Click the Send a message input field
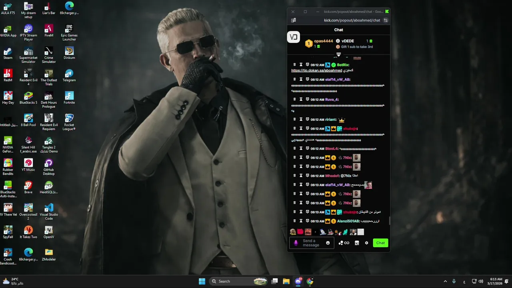Viewport: 512px width, 288px height. (311, 243)
